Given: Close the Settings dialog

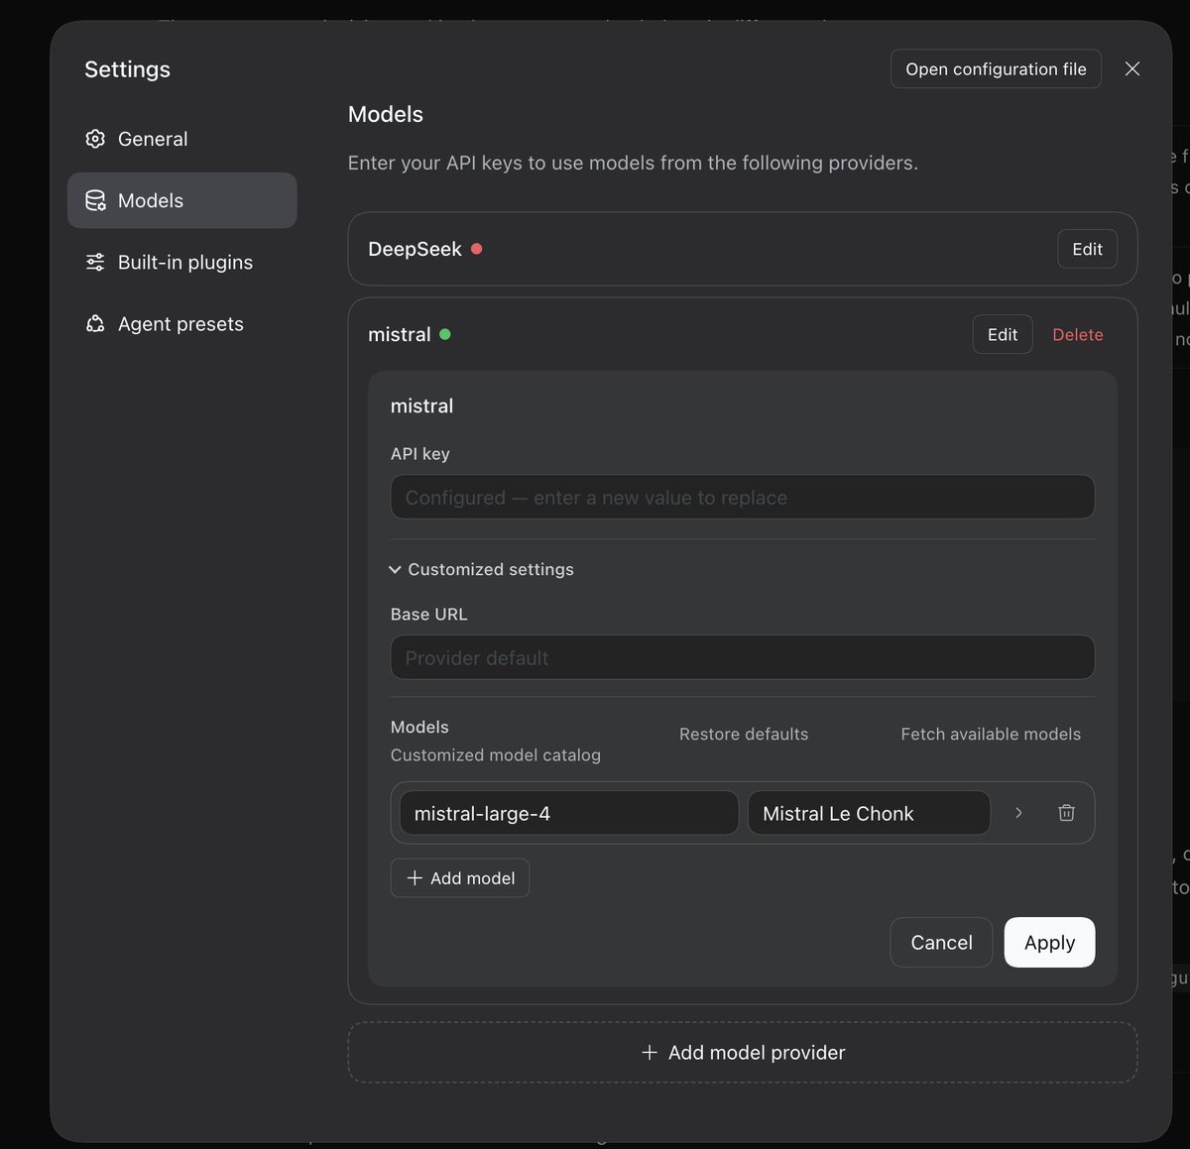Looking at the screenshot, I should click(1132, 68).
